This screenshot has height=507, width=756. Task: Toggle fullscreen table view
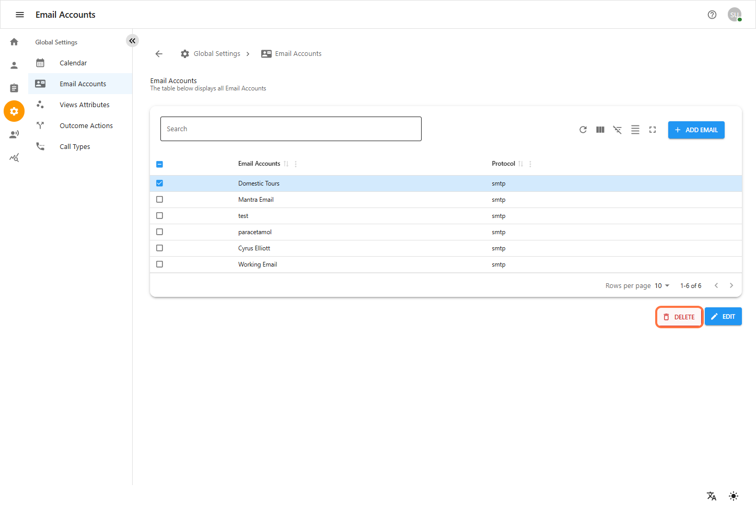pos(653,130)
